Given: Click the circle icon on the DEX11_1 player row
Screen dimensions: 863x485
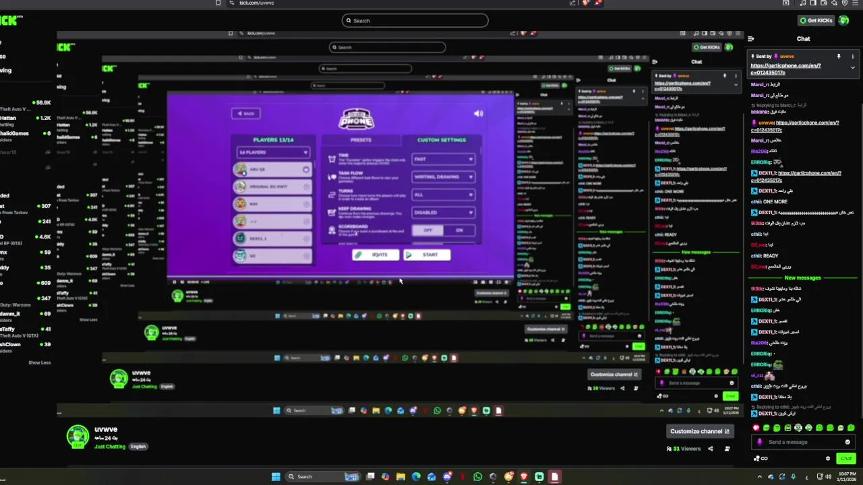Looking at the screenshot, I should pos(306,238).
